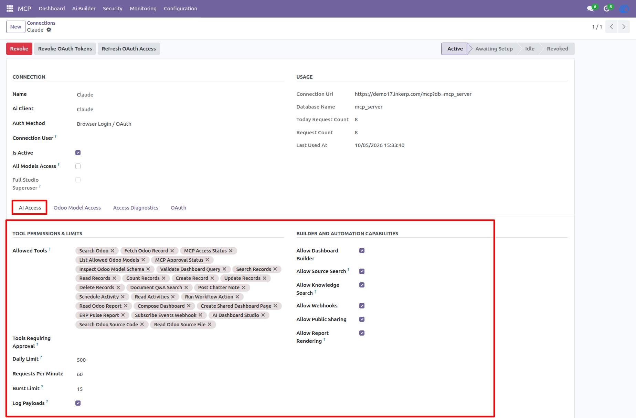Go back to Connections breadcrumb

tap(41, 23)
